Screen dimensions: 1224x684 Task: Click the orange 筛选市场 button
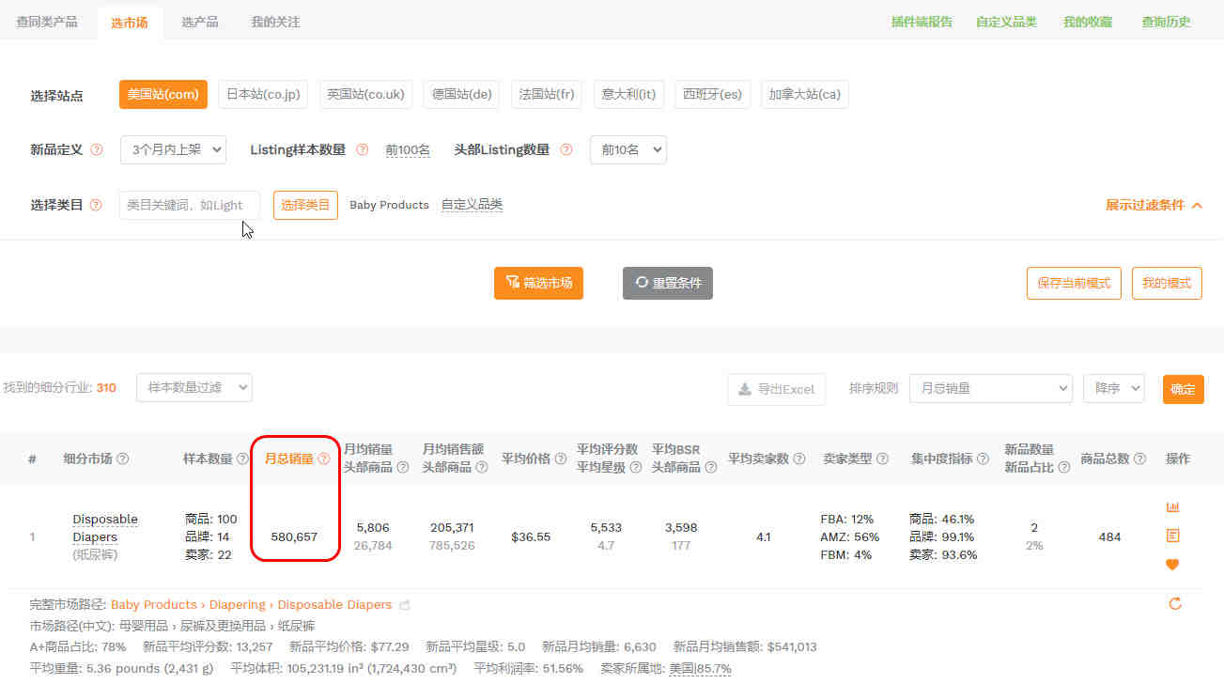[x=538, y=283]
